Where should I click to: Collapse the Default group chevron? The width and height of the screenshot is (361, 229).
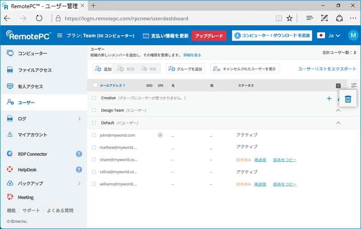click(338, 123)
